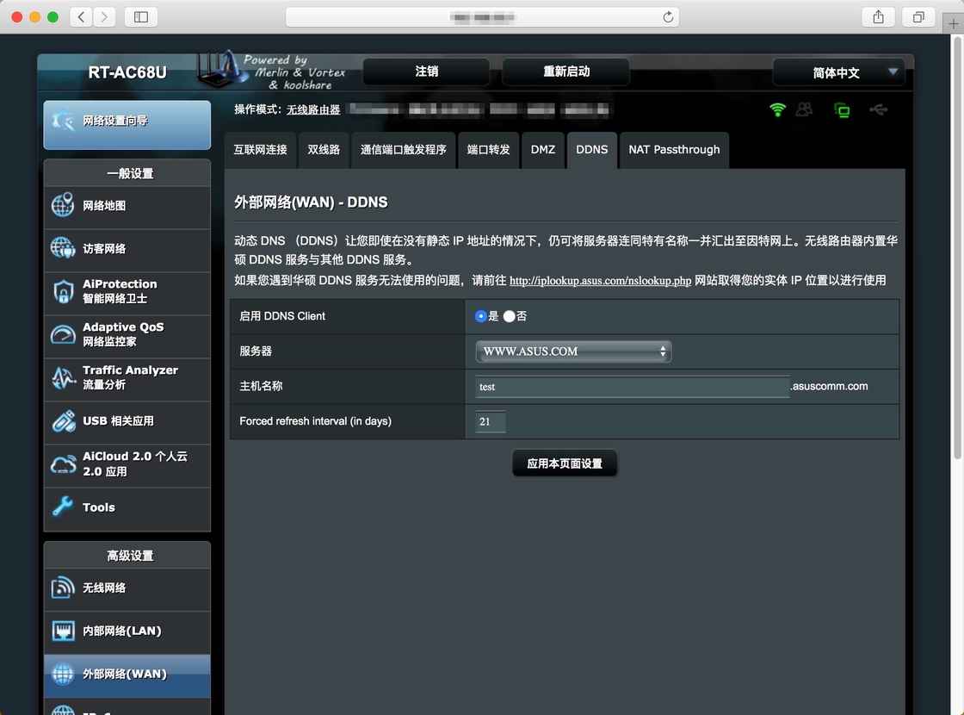
Task: Click the USB status icon in header
Action: tap(878, 109)
